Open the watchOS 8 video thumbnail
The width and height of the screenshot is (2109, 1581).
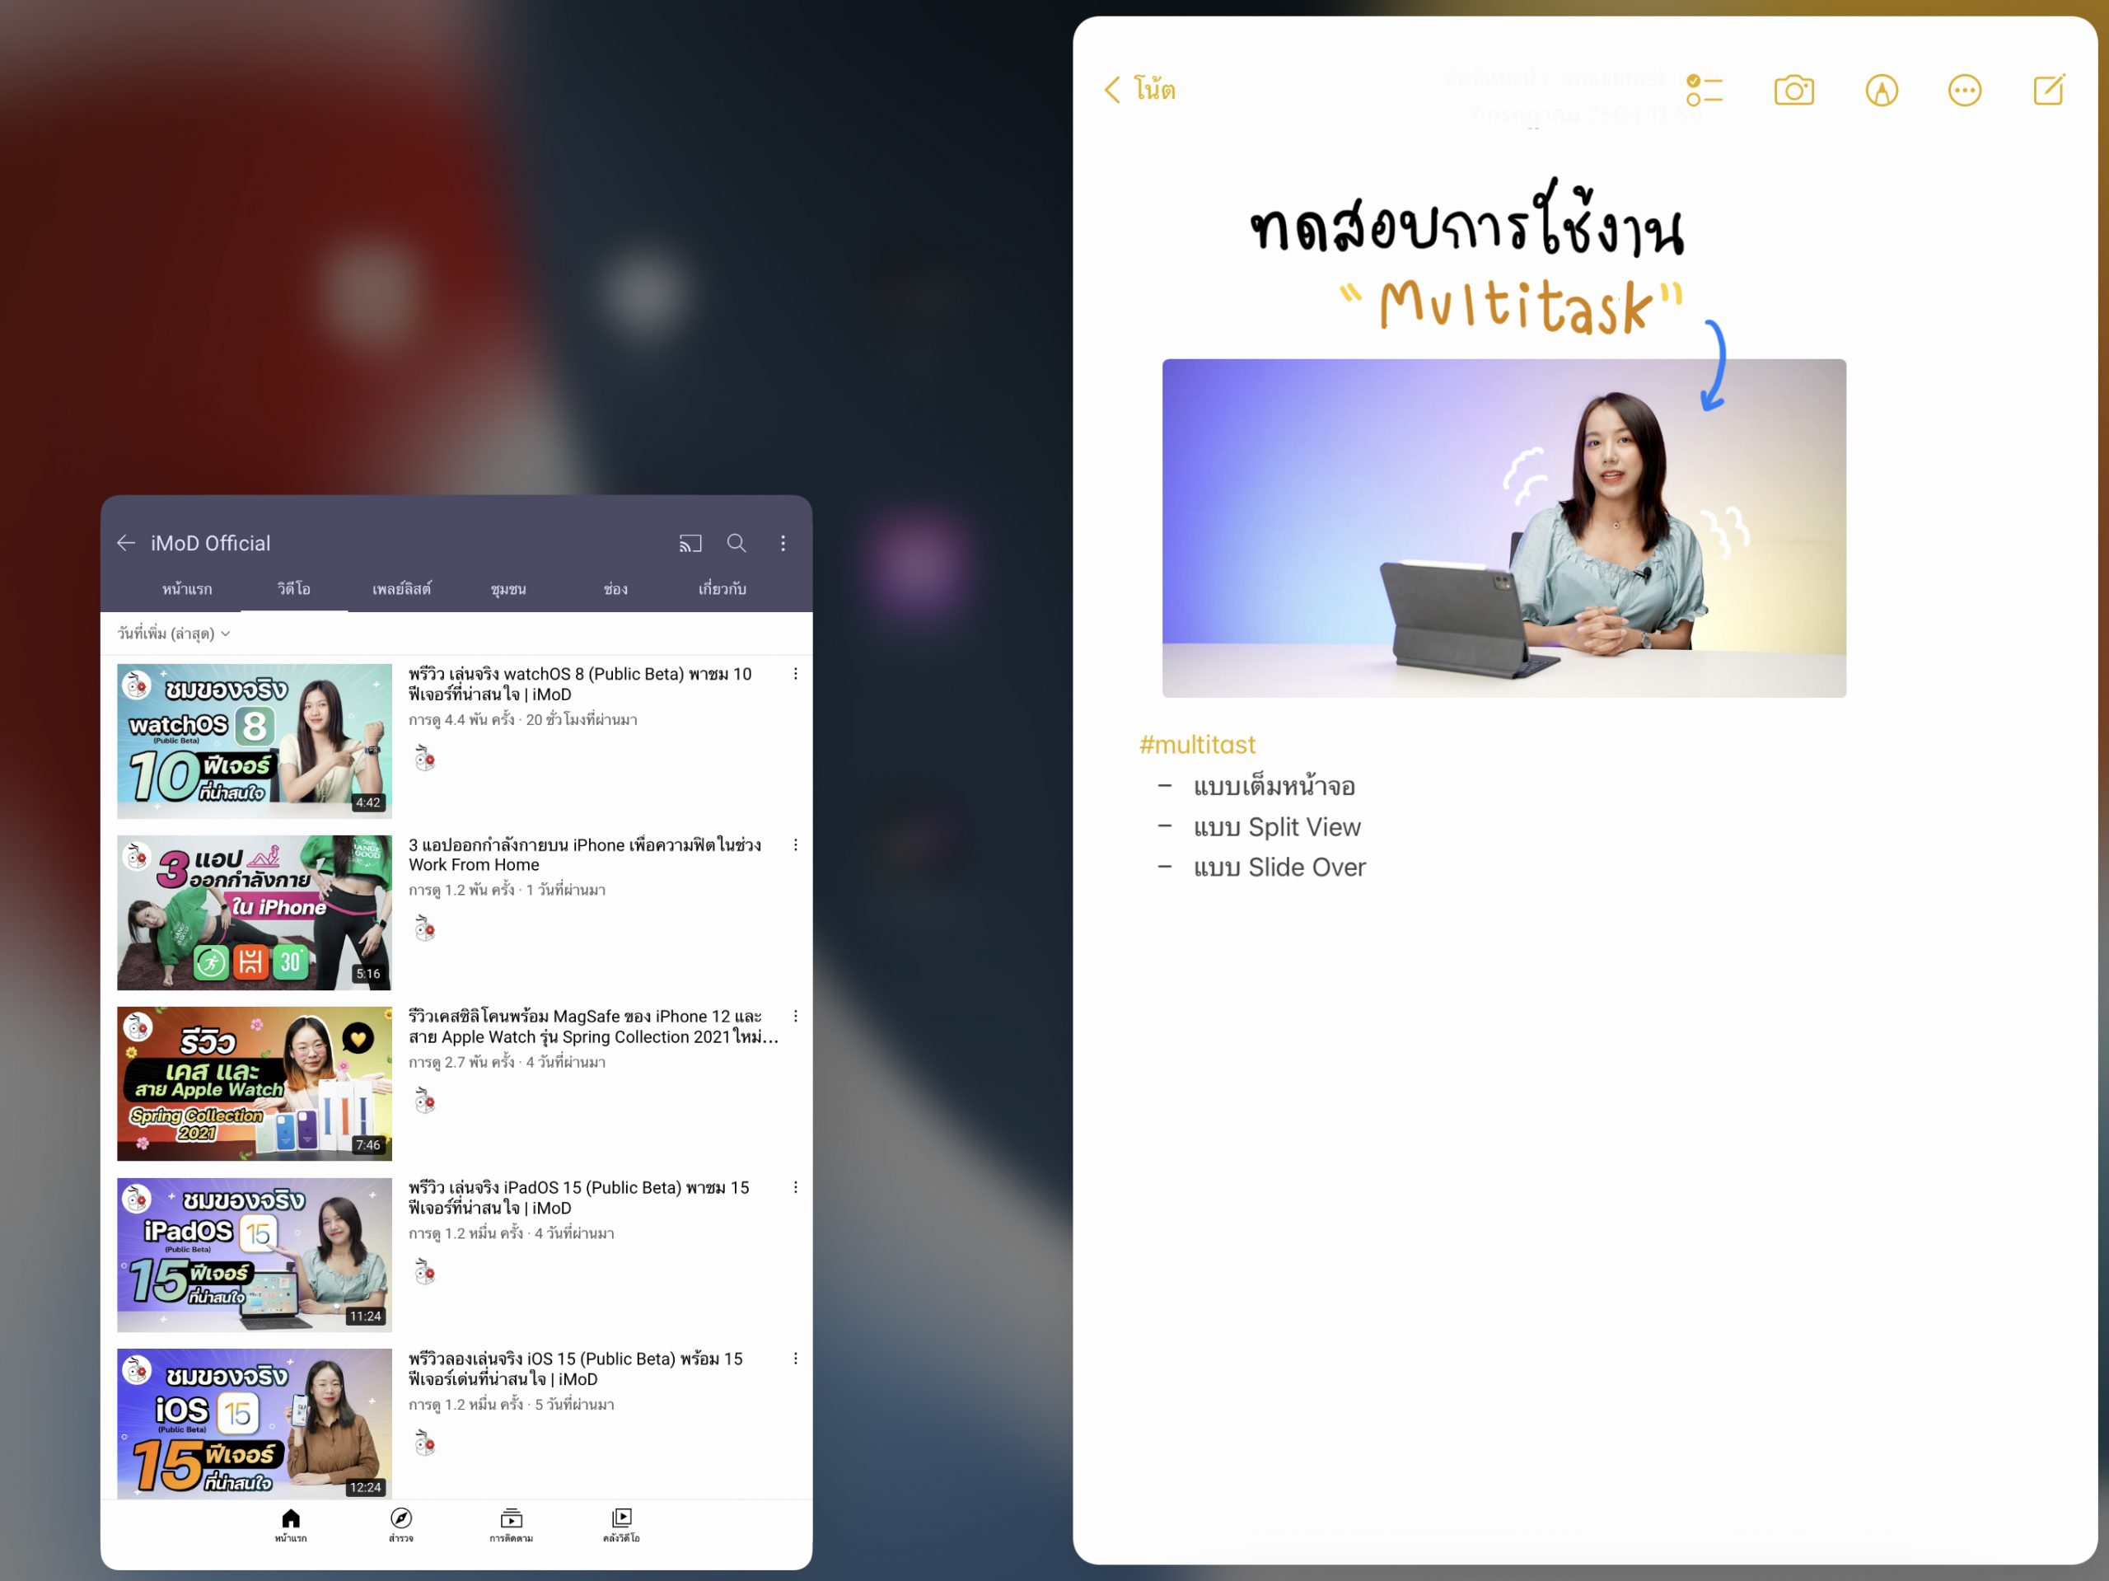(x=254, y=740)
